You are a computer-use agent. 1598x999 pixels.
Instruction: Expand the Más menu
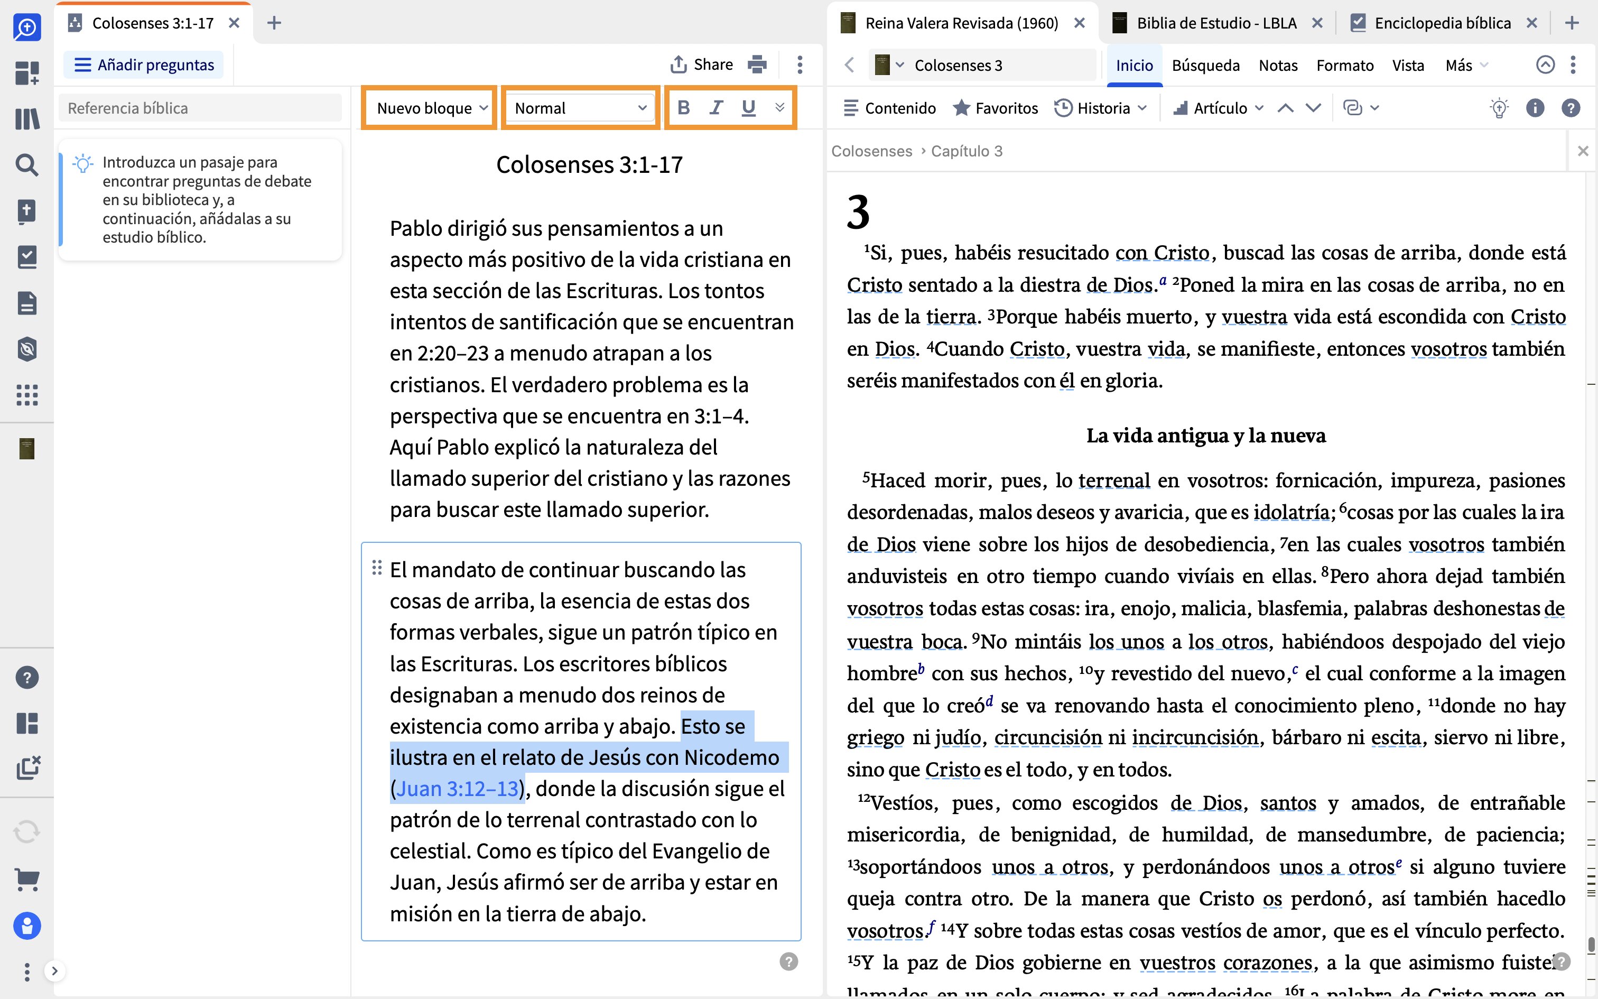(1466, 64)
